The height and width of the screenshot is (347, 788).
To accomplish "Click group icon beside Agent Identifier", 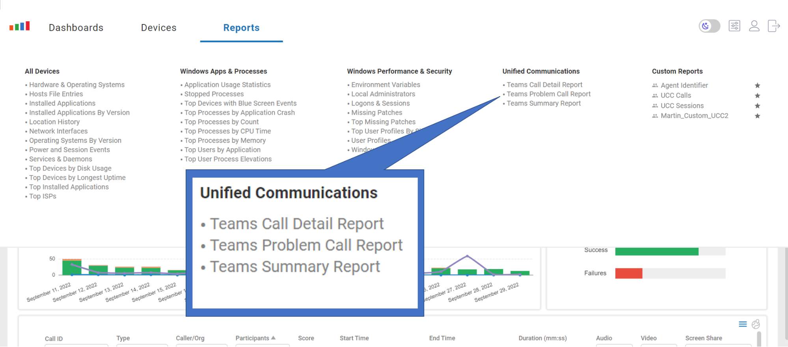I will [655, 85].
